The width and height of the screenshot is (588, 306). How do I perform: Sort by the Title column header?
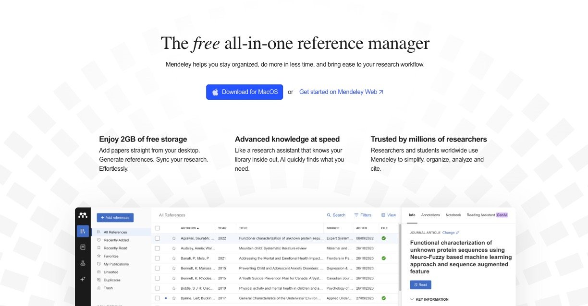[x=243, y=228]
